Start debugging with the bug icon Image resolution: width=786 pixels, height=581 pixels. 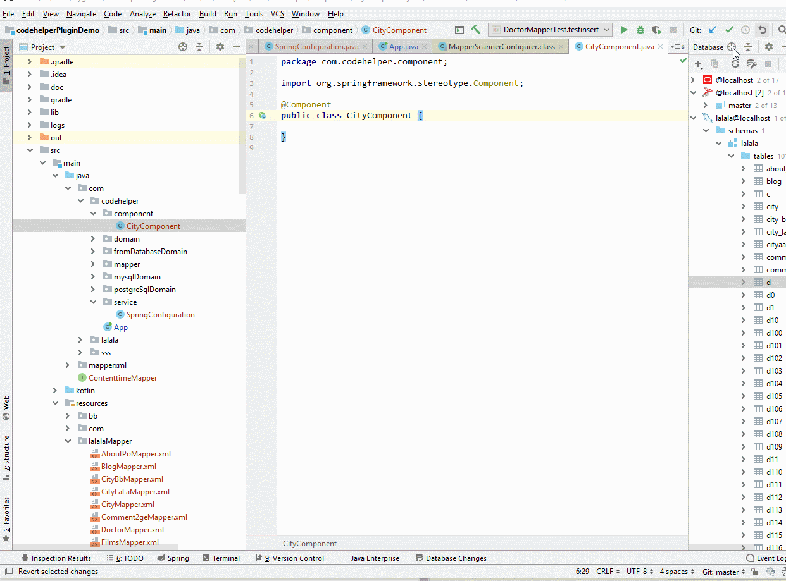(640, 30)
